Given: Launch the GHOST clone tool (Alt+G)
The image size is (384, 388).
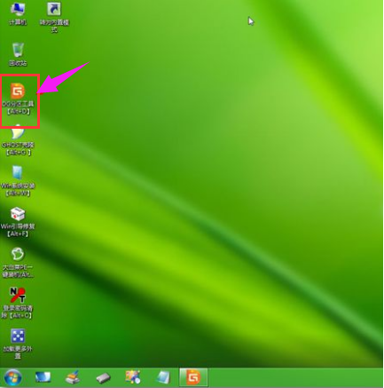Looking at the screenshot, I should [x=18, y=140].
